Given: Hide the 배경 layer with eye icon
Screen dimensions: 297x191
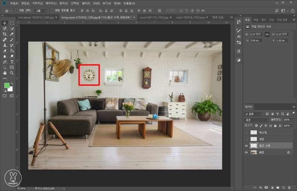Looking at the screenshot, I should tap(246, 152).
